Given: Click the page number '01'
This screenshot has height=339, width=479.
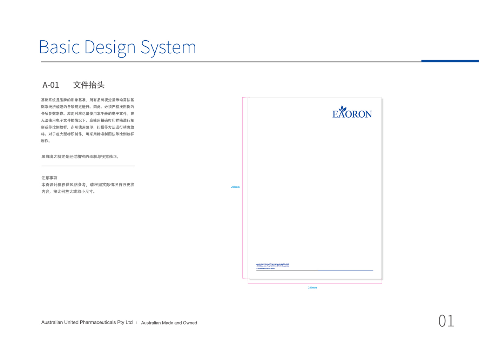Looking at the screenshot, I should [x=446, y=321].
